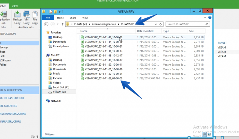Select file VEEAMSRV_2016-11-23_05-00-03
The width and height of the screenshot is (239, 139).
coord(103,78)
